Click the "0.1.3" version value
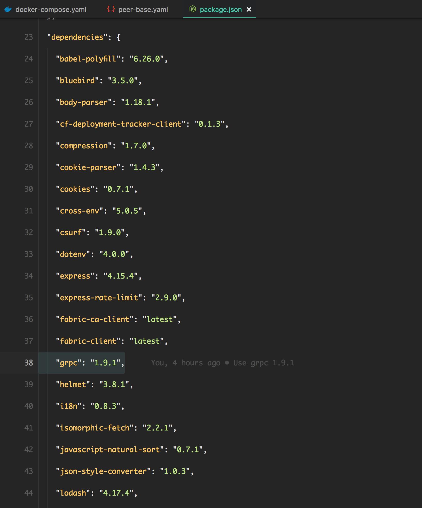Image resolution: width=422 pixels, height=508 pixels. (210, 124)
